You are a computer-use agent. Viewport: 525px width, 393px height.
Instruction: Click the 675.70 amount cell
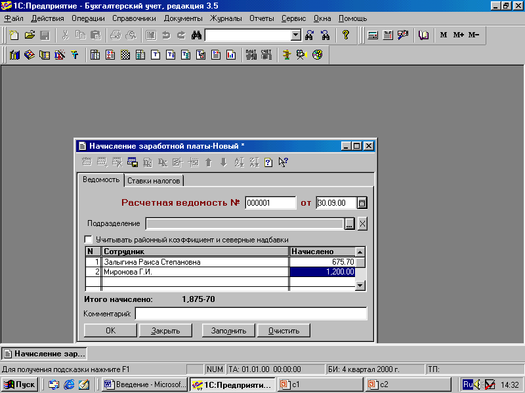point(322,261)
